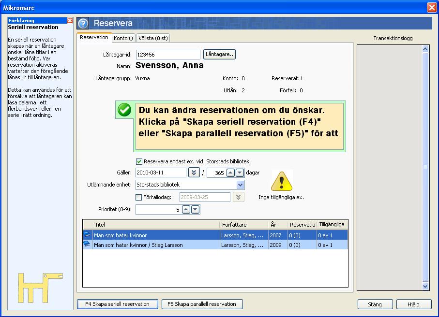This screenshot has height=317, width=439.
Task: Click the 'Seriell reservation' heading
Action: coord(33,27)
